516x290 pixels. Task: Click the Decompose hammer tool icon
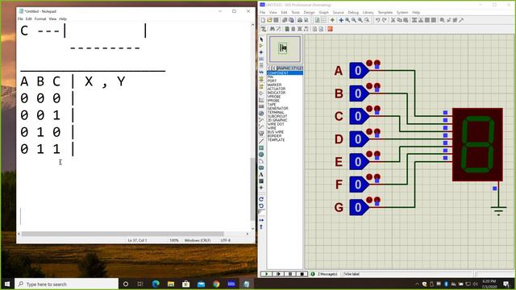pos(461,20)
